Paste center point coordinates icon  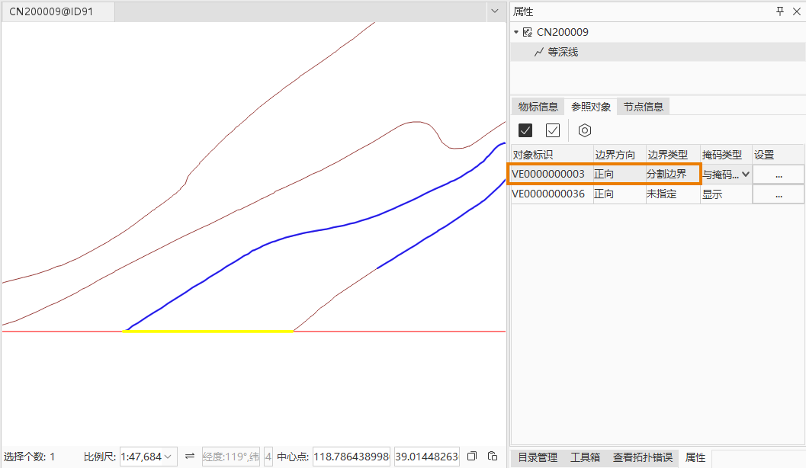pyautogui.click(x=493, y=457)
